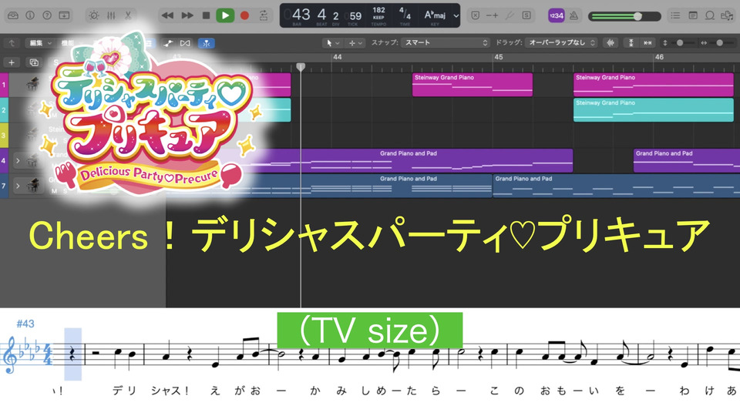The width and height of the screenshot is (740, 416).
Task: Open the media Browsers icon
Action: click(727, 15)
